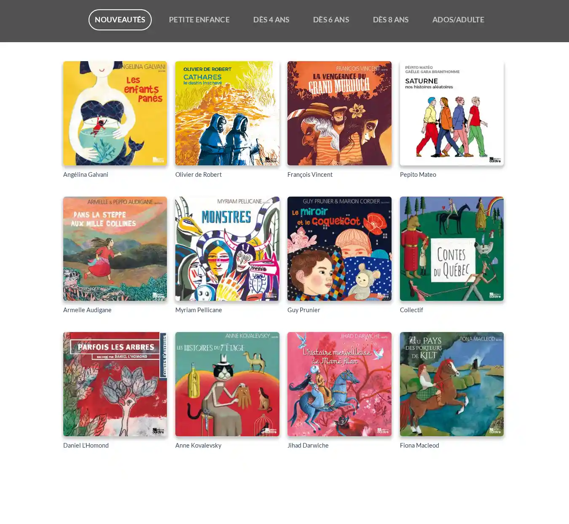Open the Ados/Adulte category
The width and height of the screenshot is (569, 524).
click(458, 20)
